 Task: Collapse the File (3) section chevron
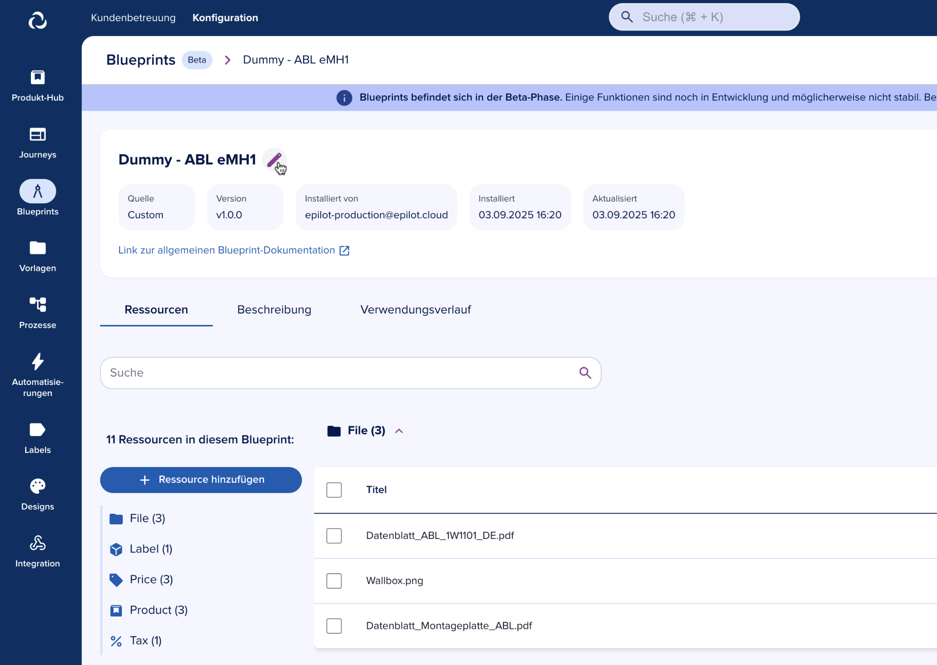pos(399,431)
